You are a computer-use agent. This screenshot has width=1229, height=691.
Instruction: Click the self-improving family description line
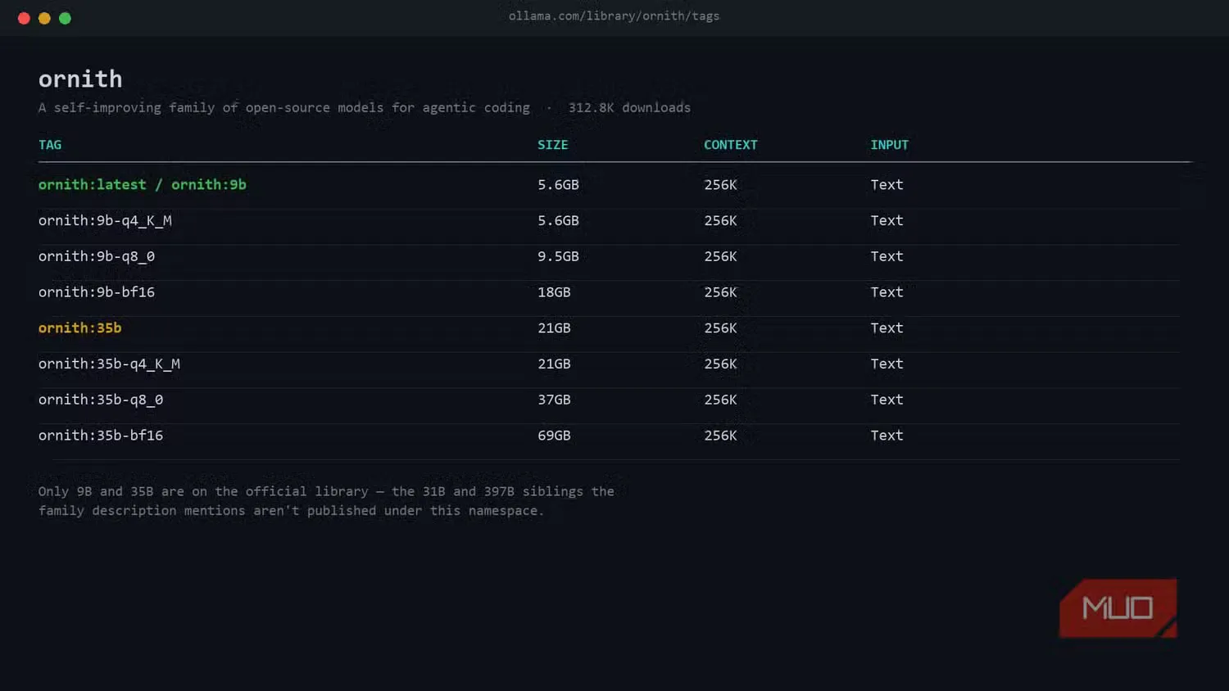[283, 107]
